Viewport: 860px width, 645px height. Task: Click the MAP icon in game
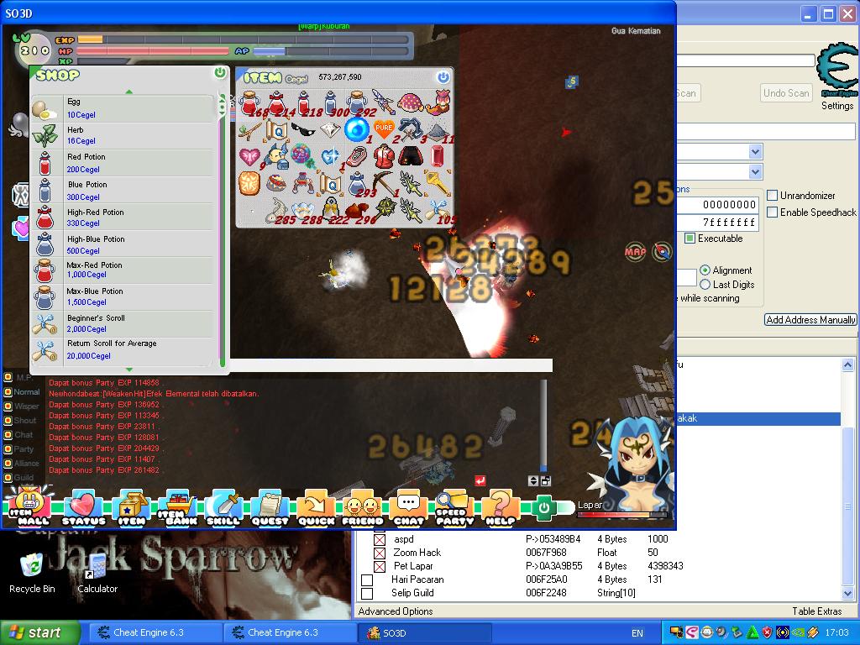[x=635, y=252]
